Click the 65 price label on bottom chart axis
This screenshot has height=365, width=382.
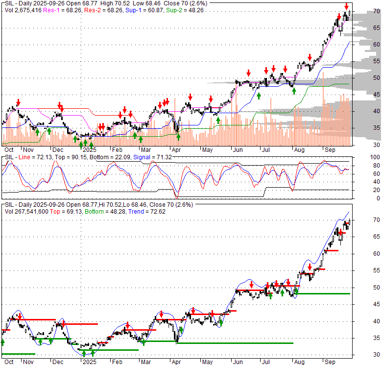click(x=377, y=237)
